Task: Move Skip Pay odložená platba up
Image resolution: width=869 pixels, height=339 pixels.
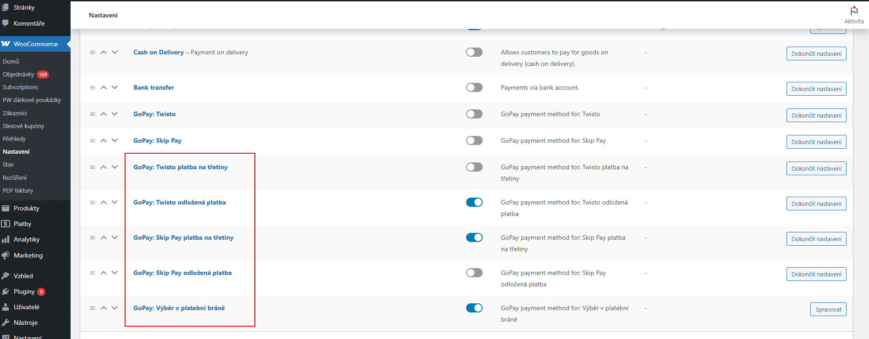Action: pos(104,273)
